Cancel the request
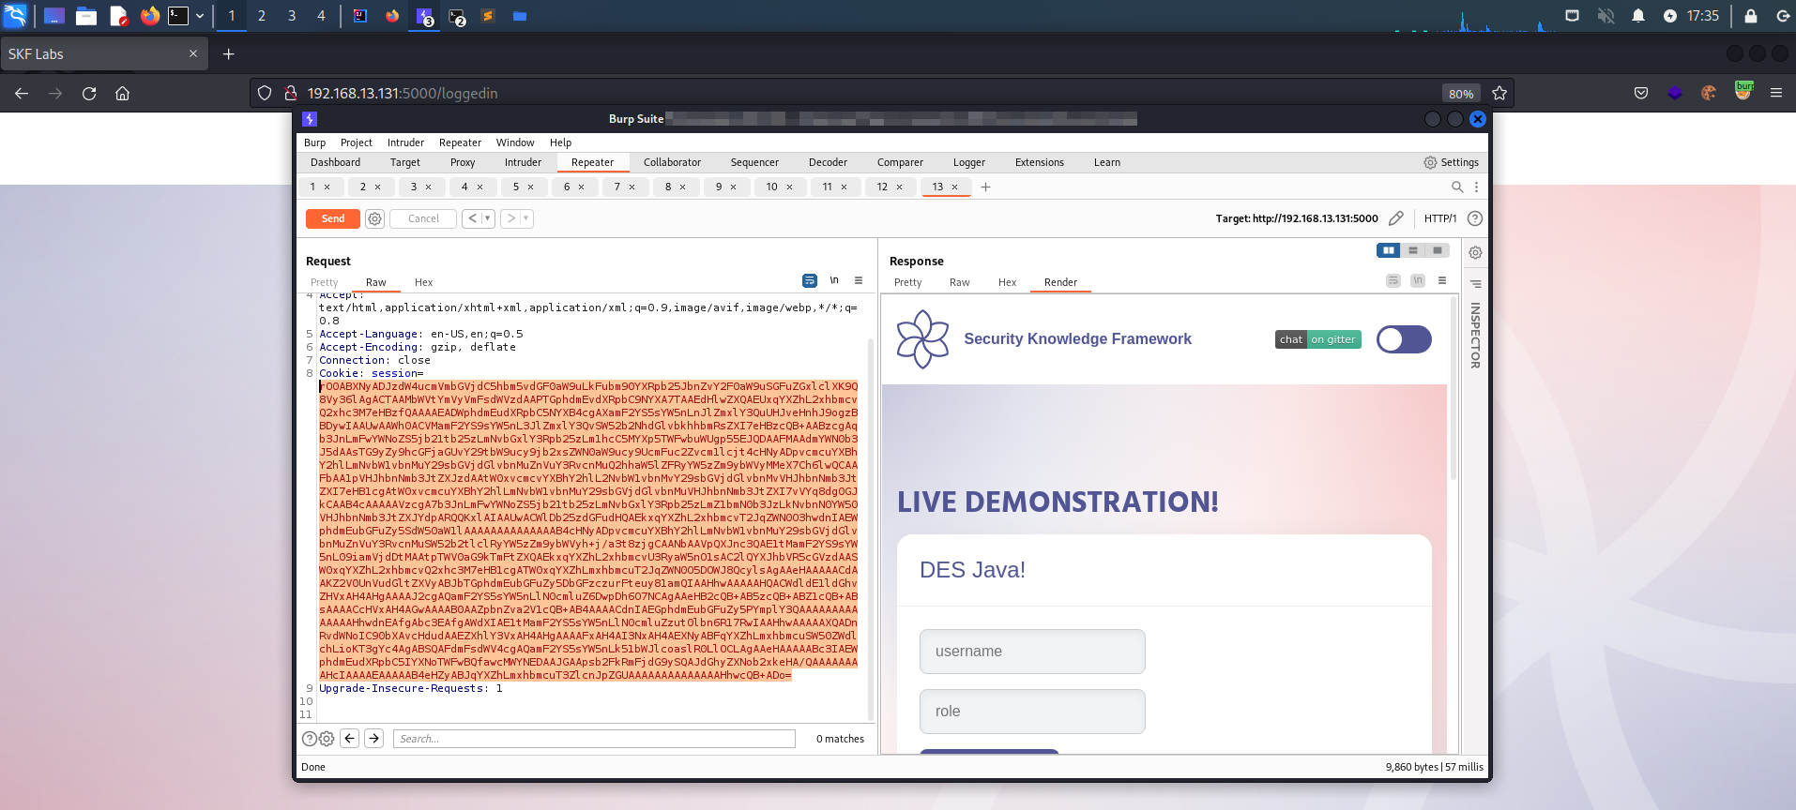This screenshot has height=810, width=1796. point(423,218)
